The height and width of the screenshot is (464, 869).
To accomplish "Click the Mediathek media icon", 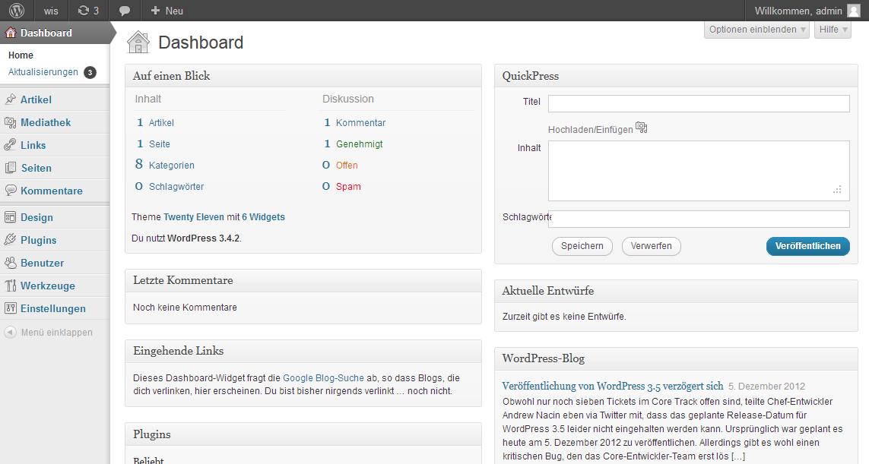I will [10, 122].
